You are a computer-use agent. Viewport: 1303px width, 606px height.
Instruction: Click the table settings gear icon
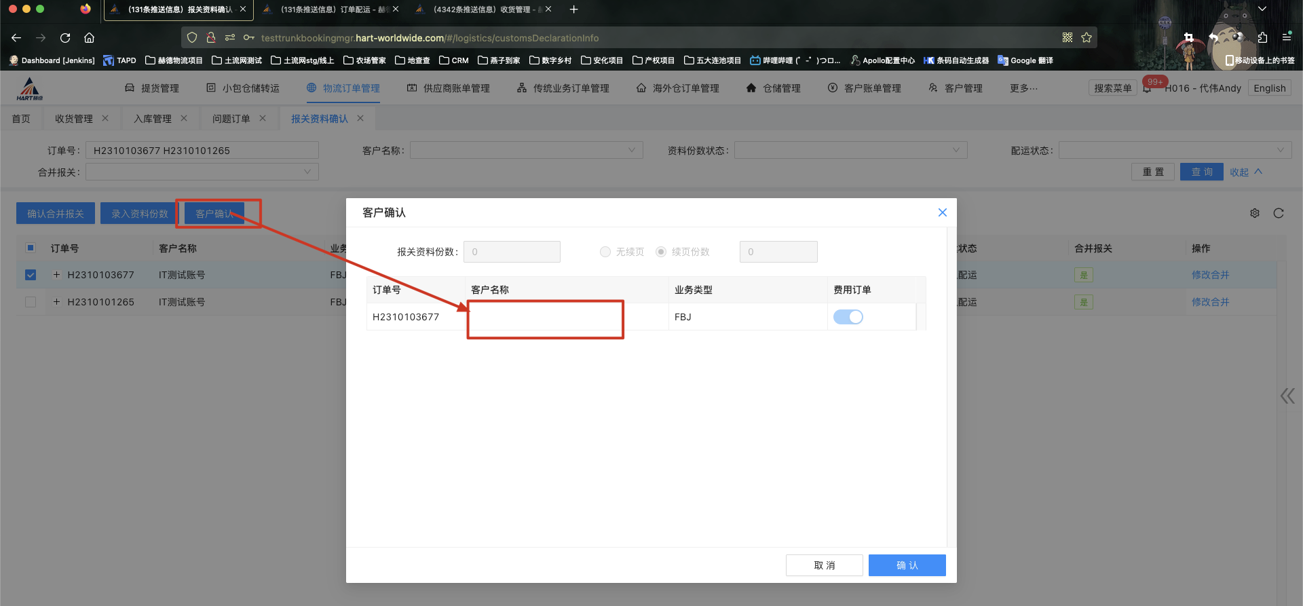coord(1255,213)
